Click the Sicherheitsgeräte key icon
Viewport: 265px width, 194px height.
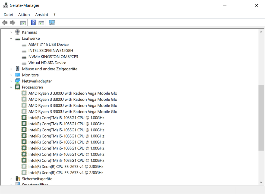(18, 179)
